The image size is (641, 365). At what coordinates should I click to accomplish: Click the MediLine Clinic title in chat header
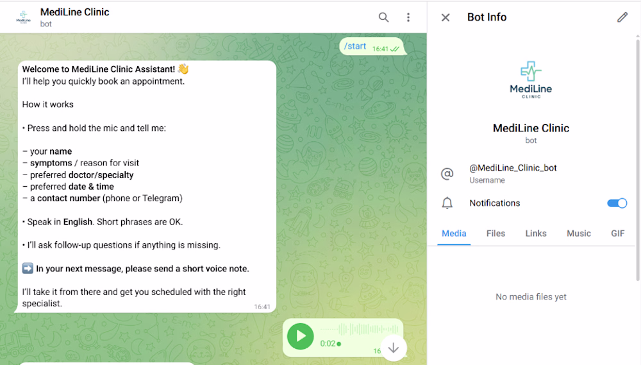pyautogui.click(x=74, y=12)
